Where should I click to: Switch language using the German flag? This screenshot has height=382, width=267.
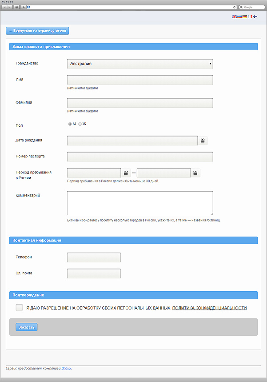click(245, 16)
